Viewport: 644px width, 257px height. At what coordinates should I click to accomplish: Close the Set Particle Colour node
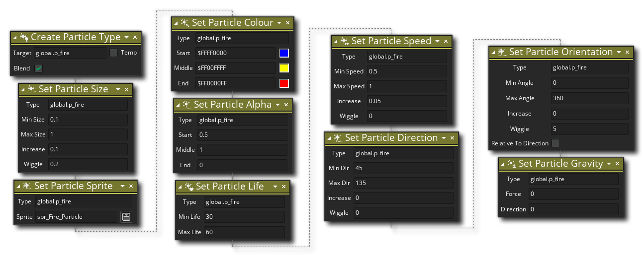[x=287, y=23]
